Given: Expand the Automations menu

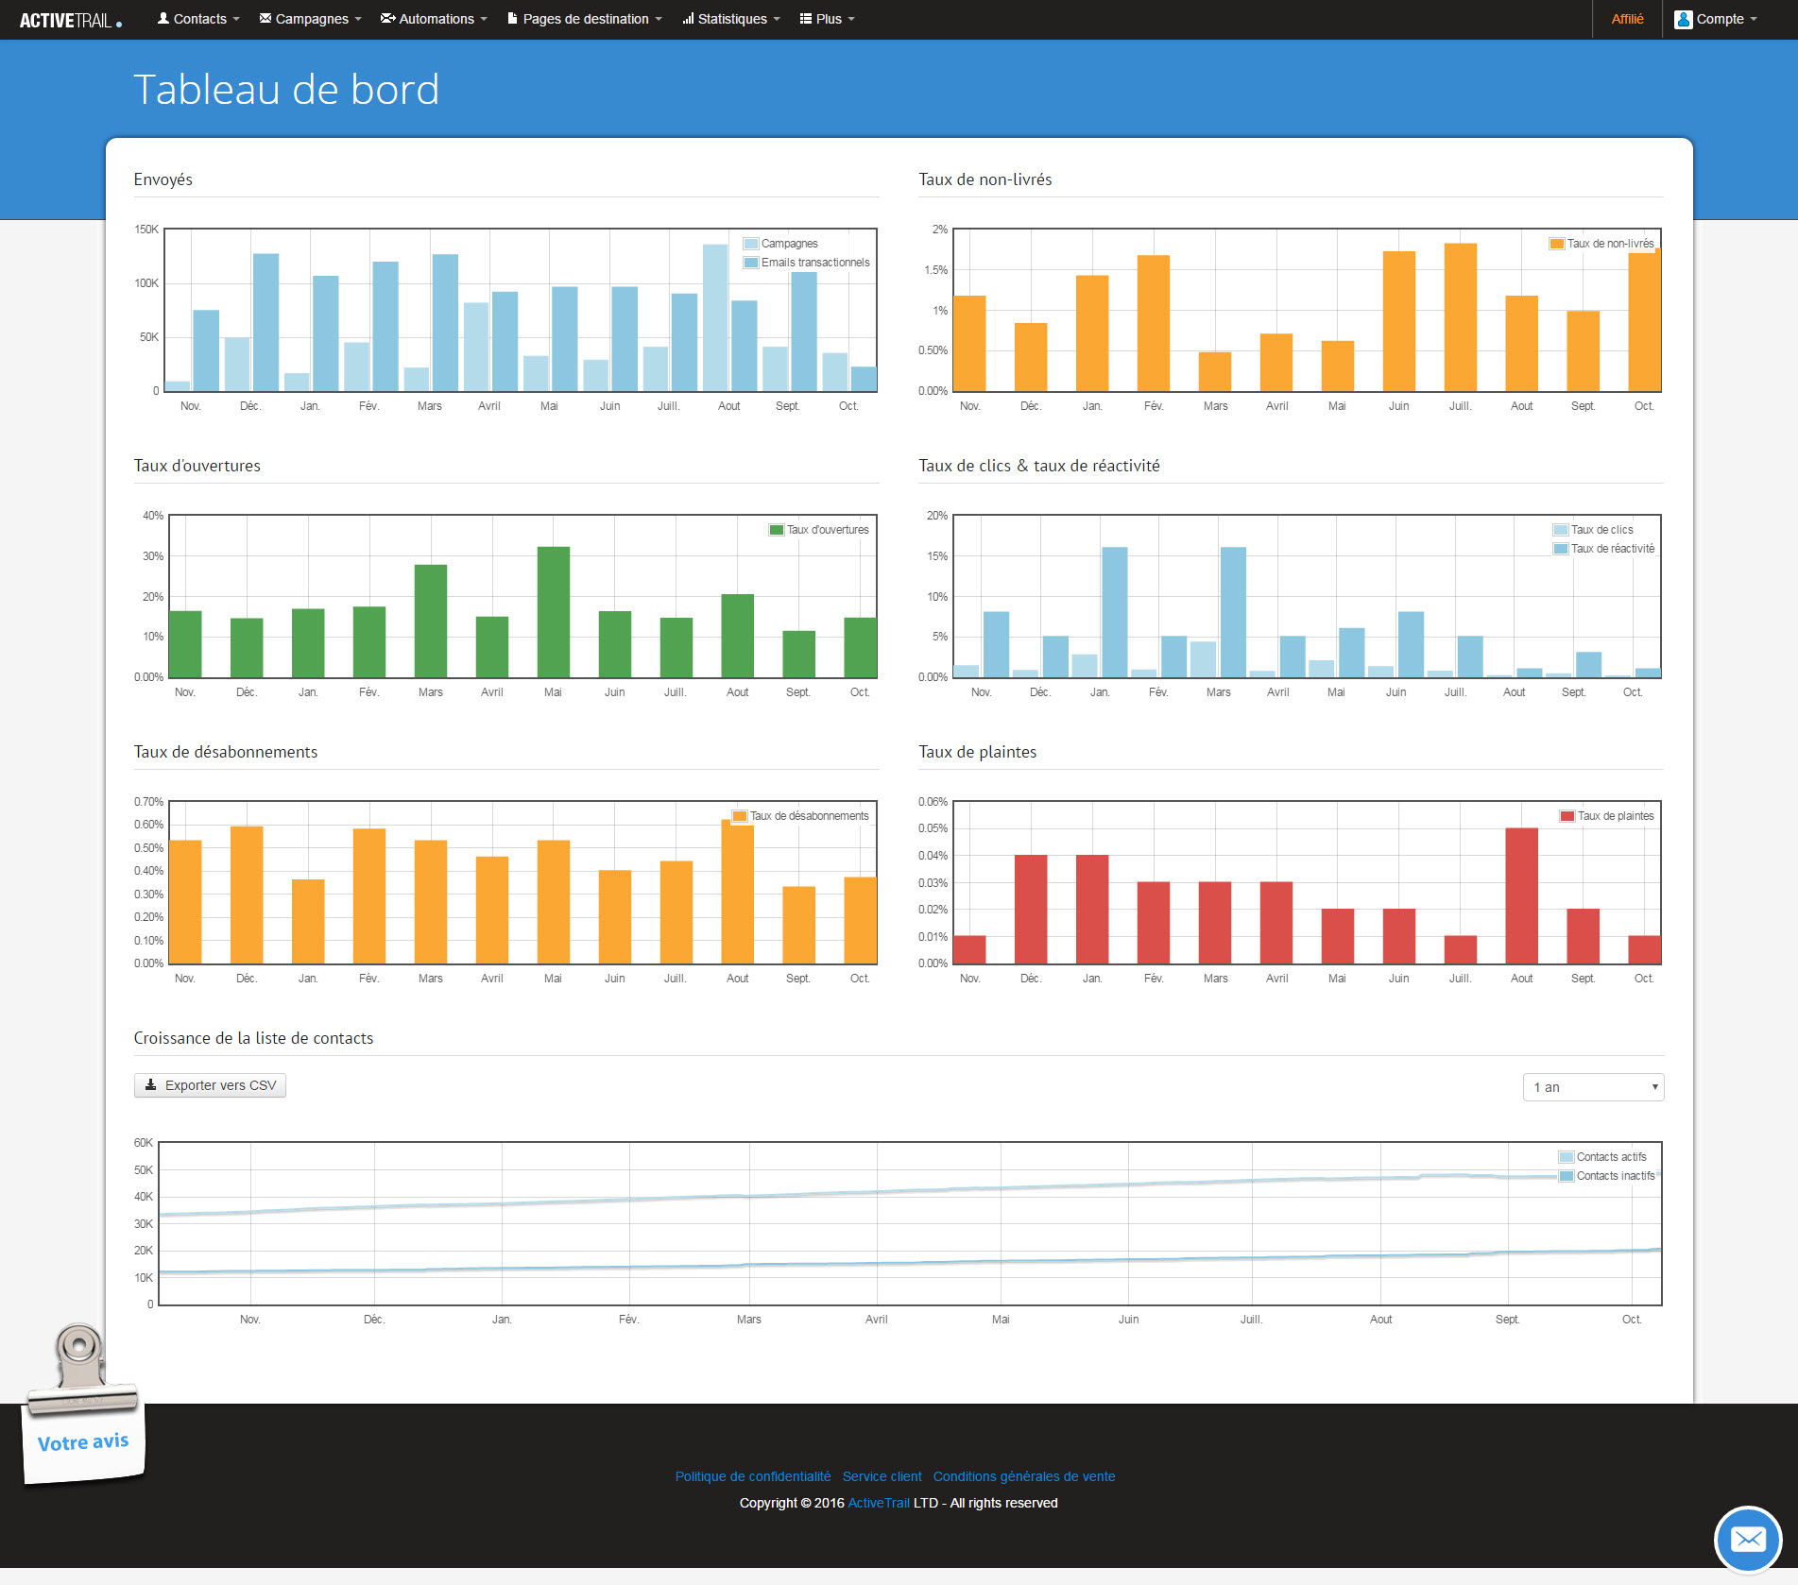Looking at the screenshot, I should (x=435, y=19).
